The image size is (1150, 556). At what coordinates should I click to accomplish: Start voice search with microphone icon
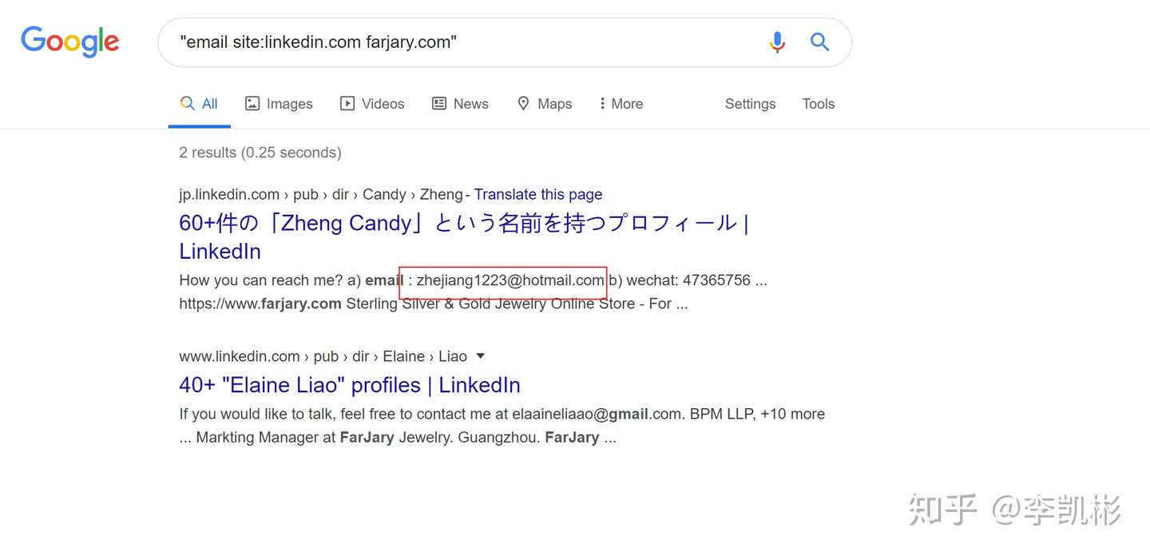click(777, 42)
